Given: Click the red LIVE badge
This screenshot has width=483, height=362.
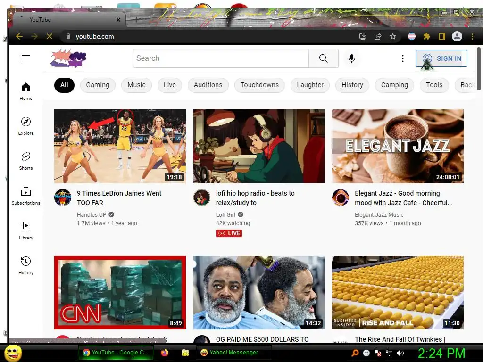Looking at the screenshot, I should 229,233.
